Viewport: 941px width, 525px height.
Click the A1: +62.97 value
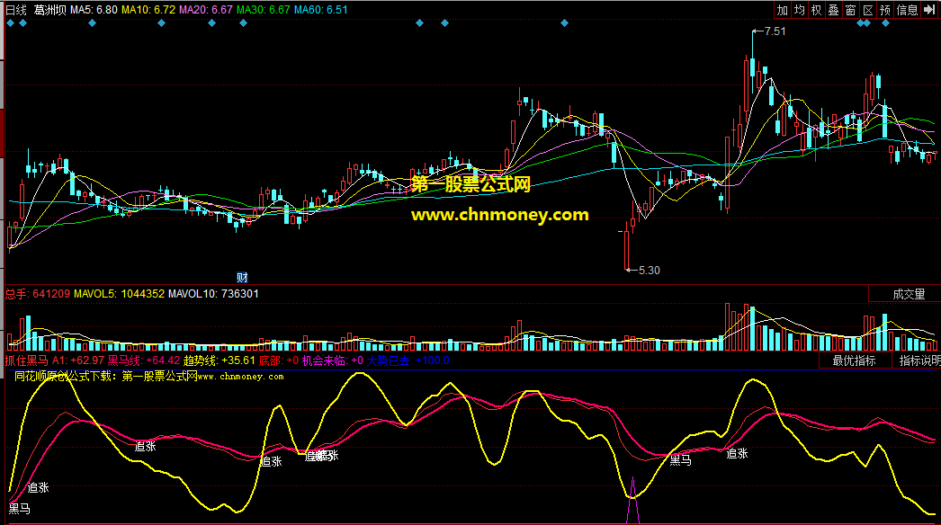(x=78, y=360)
